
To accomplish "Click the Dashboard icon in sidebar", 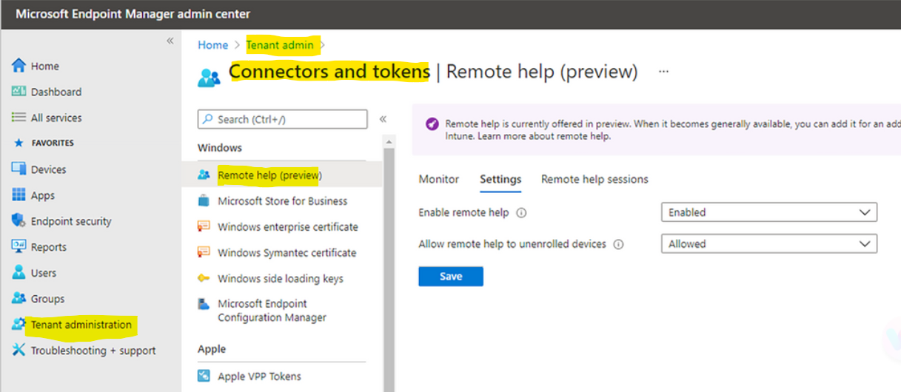I will (x=19, y=92).
